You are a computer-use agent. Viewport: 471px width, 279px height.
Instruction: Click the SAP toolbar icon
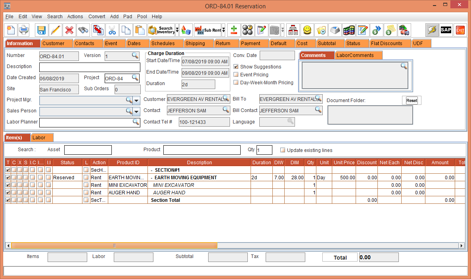tap(446, 30)
